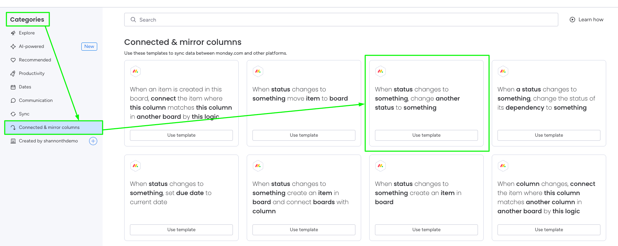The image size is (618, 246).
Task: Click monday logo on 'status of its dependency' card
Action: [503, 71]
